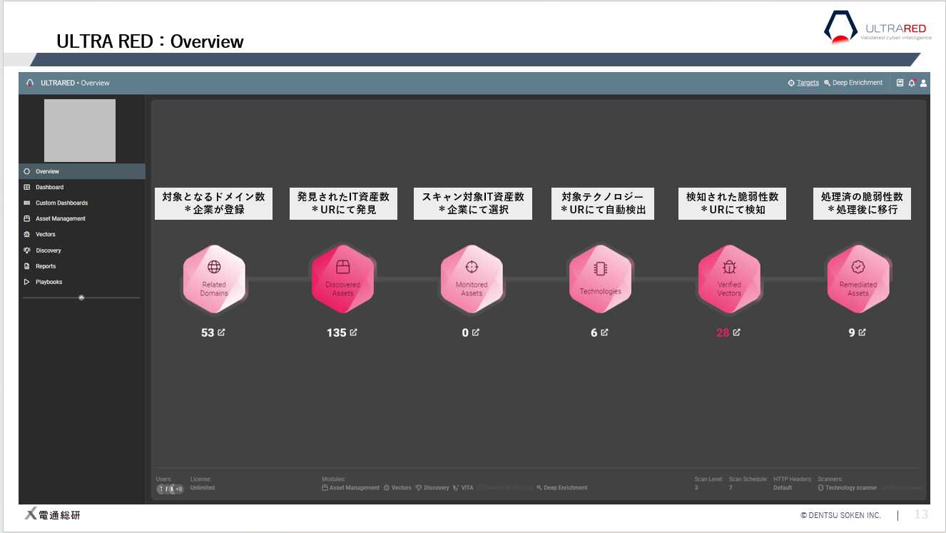Click the Scan Level value 3

click(696, 488)
